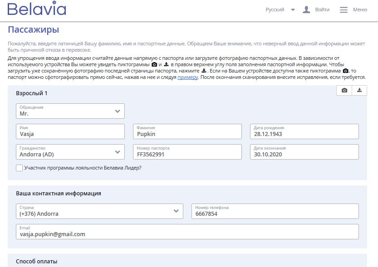
Task: Open the Меню navigation item
Action: (360, 10)
